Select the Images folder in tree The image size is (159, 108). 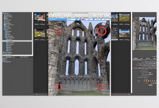click(11, 41)
